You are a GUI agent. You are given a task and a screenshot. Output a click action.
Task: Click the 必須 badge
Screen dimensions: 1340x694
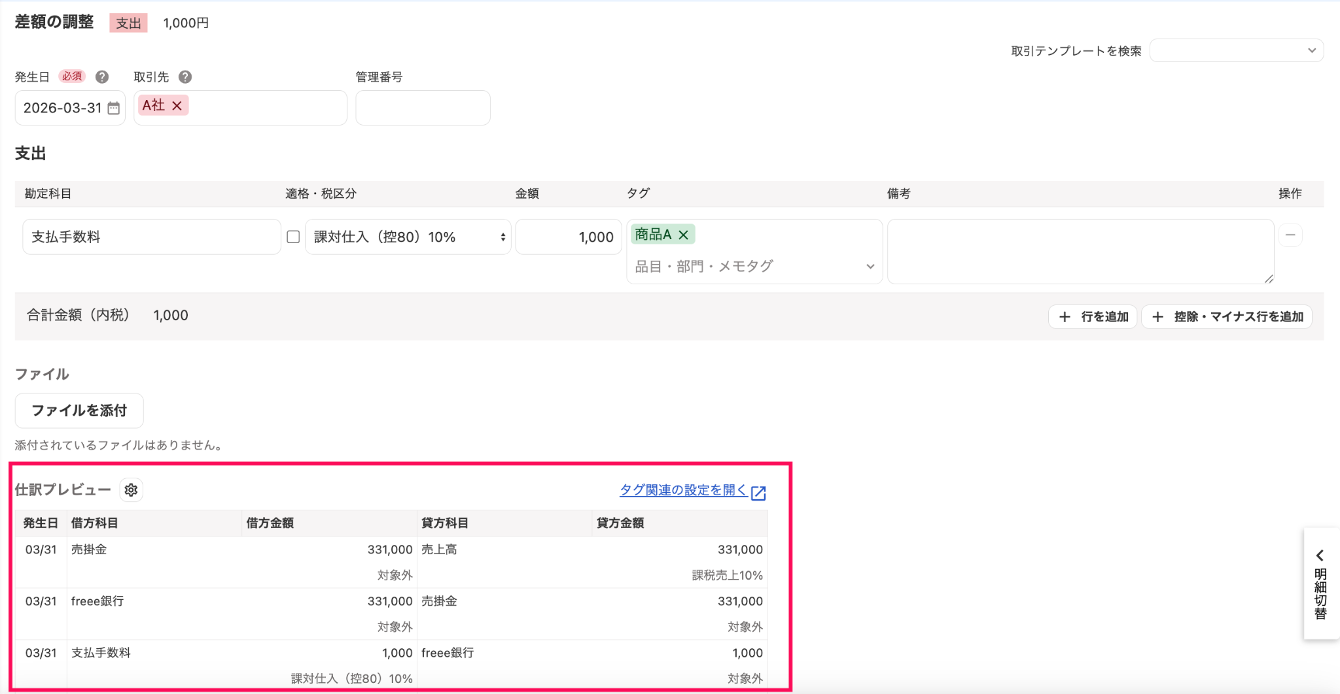tap(72, 76)
